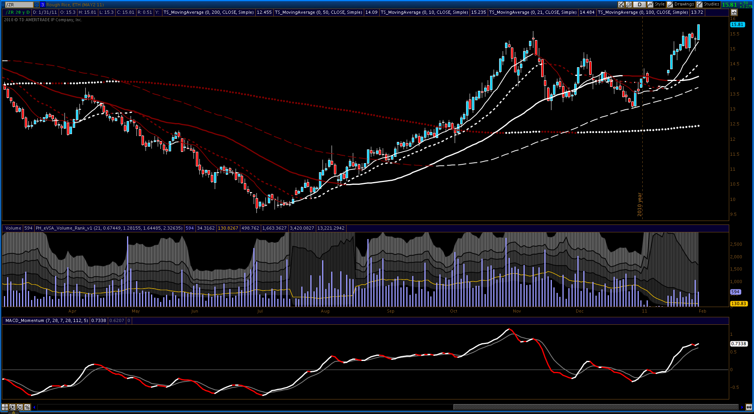754x414 pixels.
Task: Click the 130.83 orange volume bubble
Action: click(739, 304)
